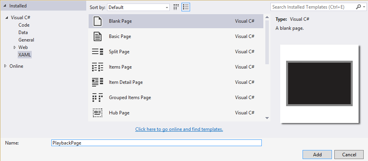The width and height of the screenshot is (368, 161).
Task: Switch to medium icons list view
Action: tap(186, 7)
